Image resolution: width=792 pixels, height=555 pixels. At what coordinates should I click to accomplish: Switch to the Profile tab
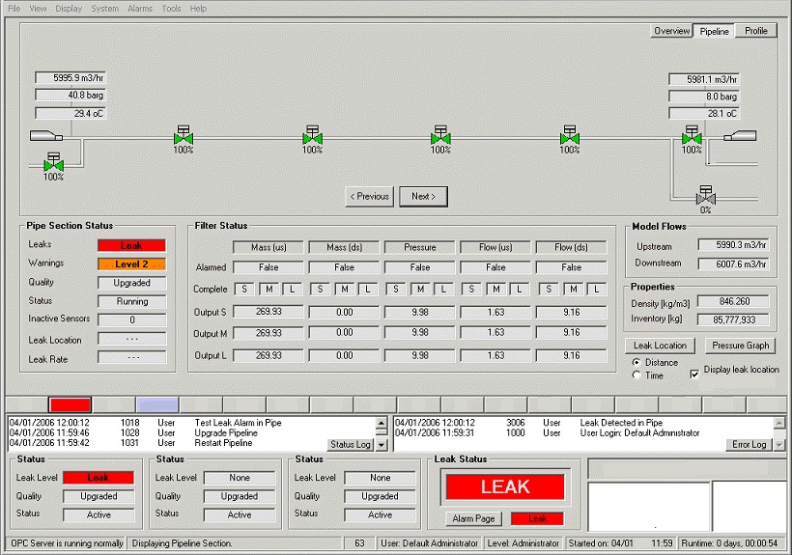point(755,31)
